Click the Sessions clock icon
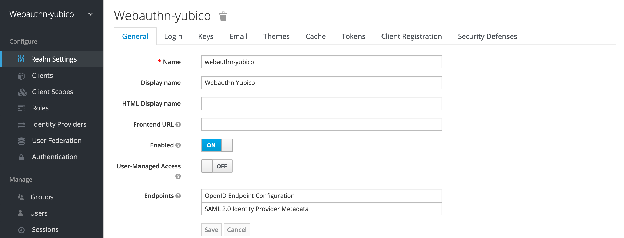 pos(21,230)
